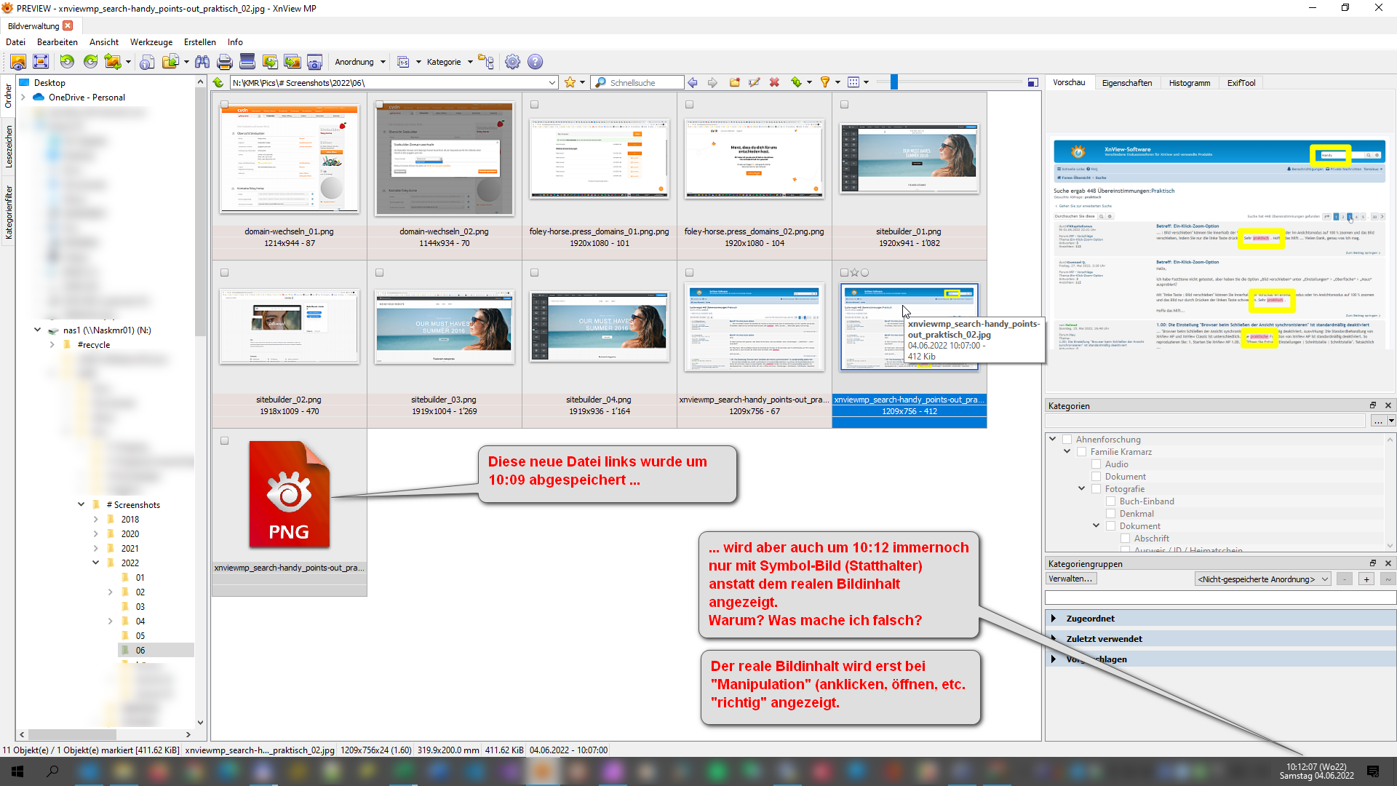Click the print icon in toolbar
The width and height of the screenshot is (1397, 786).
pyautogui.click(x=225, y=62)
